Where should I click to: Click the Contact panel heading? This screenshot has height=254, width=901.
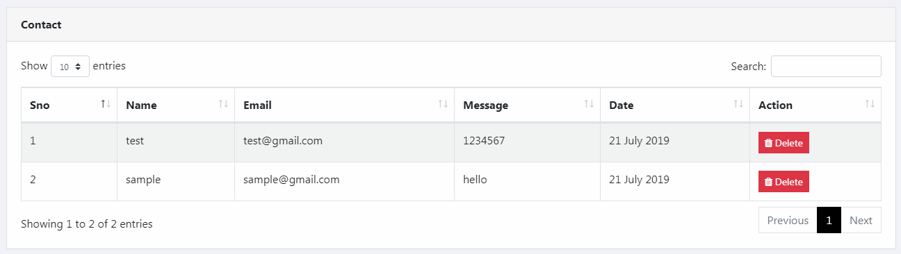(x=41, y=25)
